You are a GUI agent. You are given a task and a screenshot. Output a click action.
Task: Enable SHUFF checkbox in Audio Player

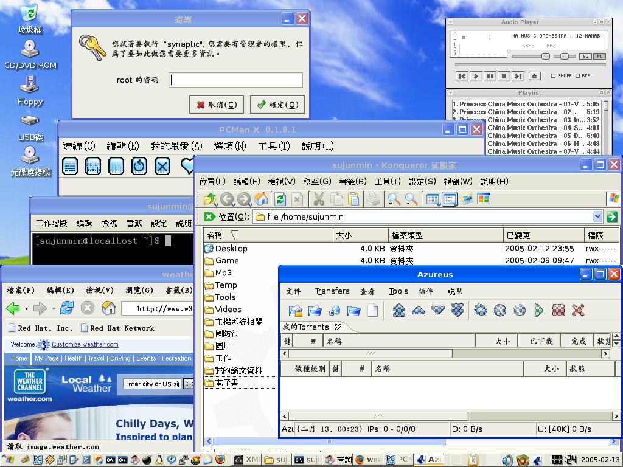(x=553, y=75)
